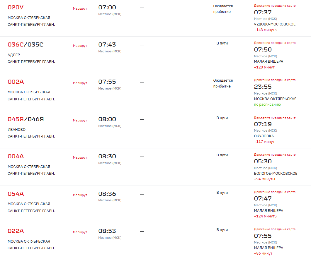This screenshot has height=259, width=311.
Task: Click Маршрут for train 002А
Action: pyautogui.click(x=80, y=83)
